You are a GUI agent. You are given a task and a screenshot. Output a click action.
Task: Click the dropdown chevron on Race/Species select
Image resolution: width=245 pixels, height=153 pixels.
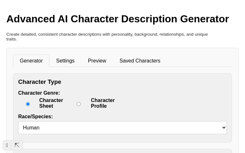[x=223, y=127]
